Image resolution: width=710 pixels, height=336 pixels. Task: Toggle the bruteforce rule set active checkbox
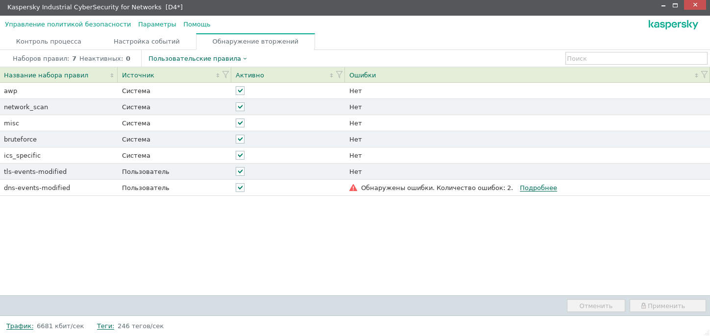[240, 139]
